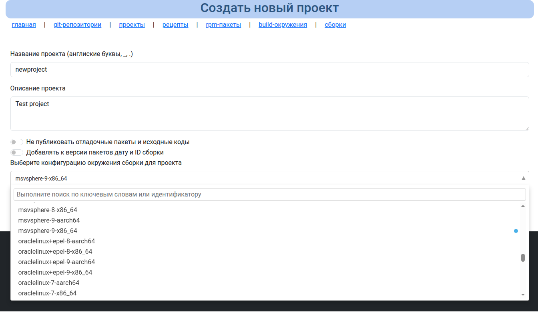
Task: Enable 'Не публиковать отладочные пакеты' toggle
Action: (x=17, y=142)
